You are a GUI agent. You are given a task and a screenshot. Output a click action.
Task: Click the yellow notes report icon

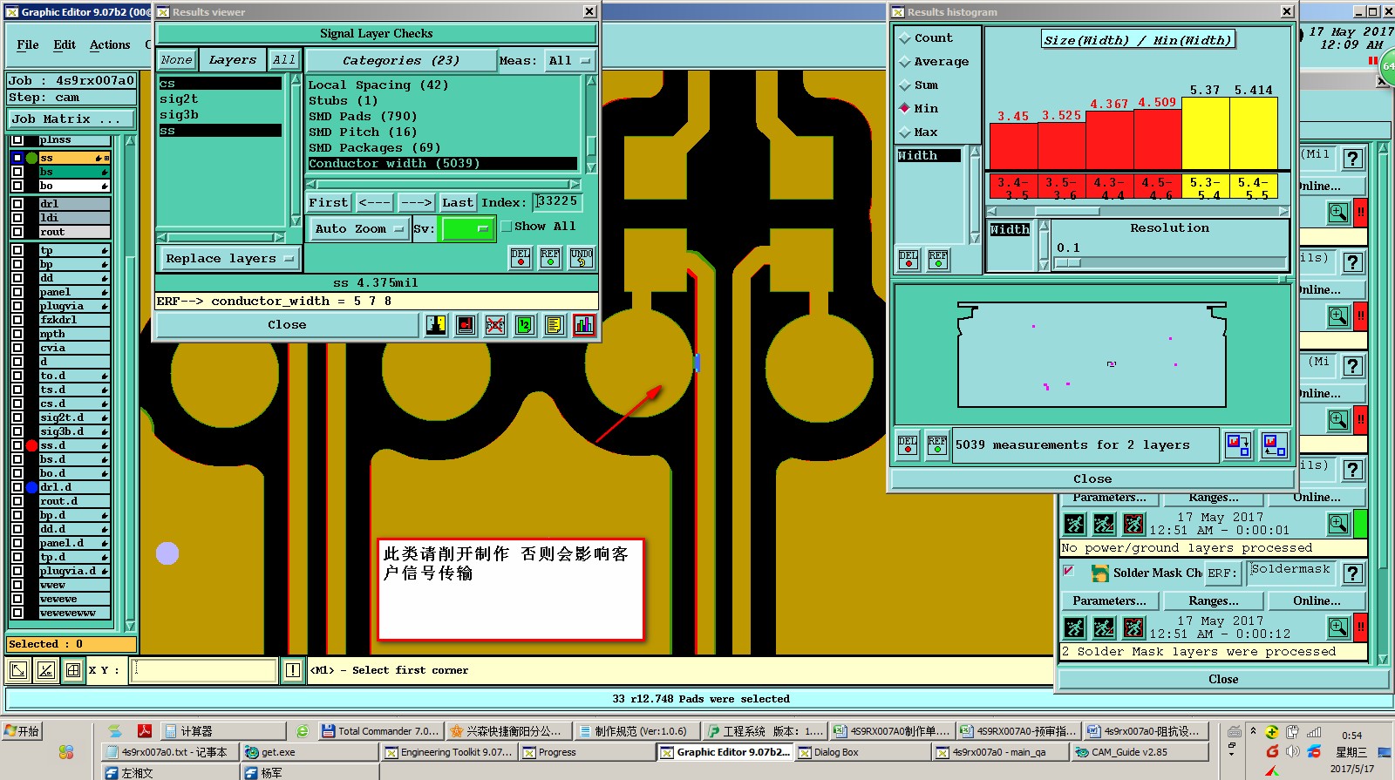pos(554,325)
